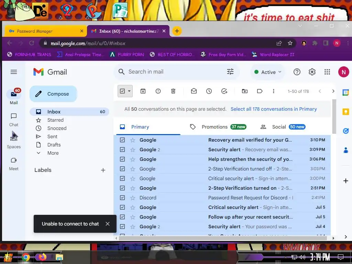Uncheck the 3:09 PM Security alert message
Screen dimensions: 352x264
click(x=122, y=150)
